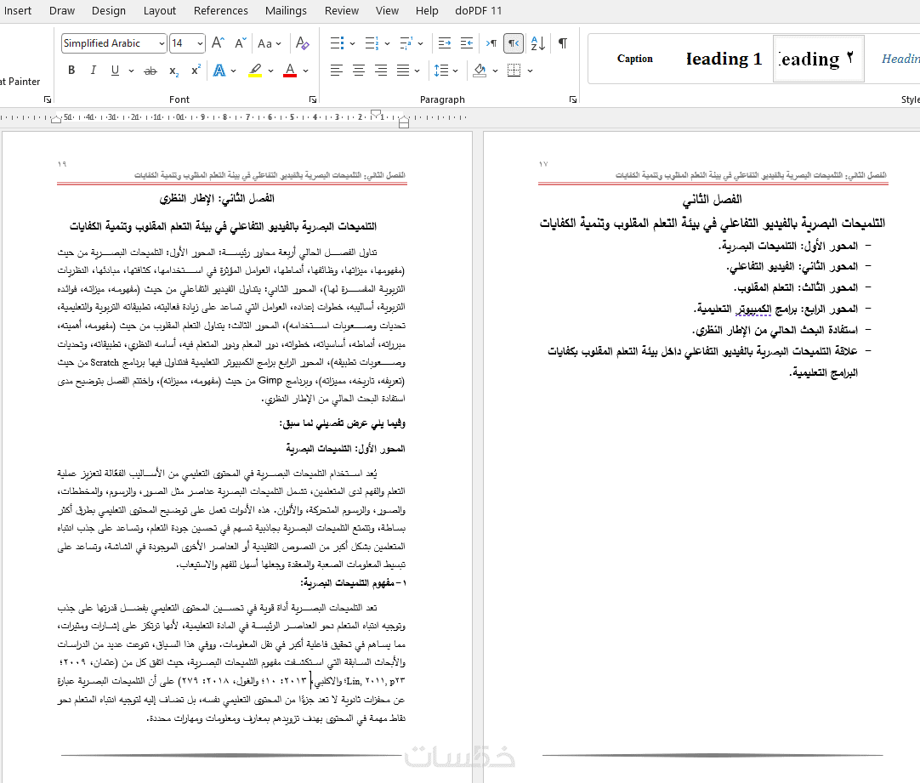Apply the Heading 1 style
Screen dimensions: 920x783
724,59
